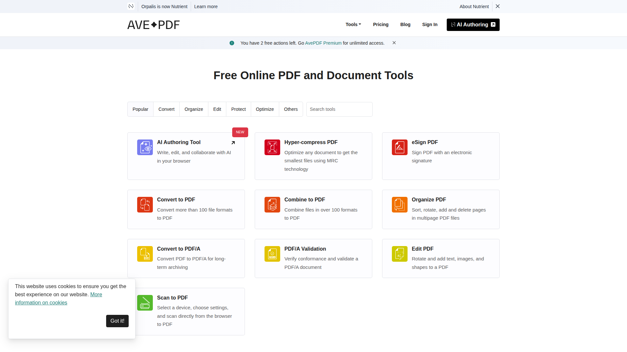The image size is (627, 352).
Task: Click 'Orpalis is now Nutrient' text
Action: click(164, 7)
